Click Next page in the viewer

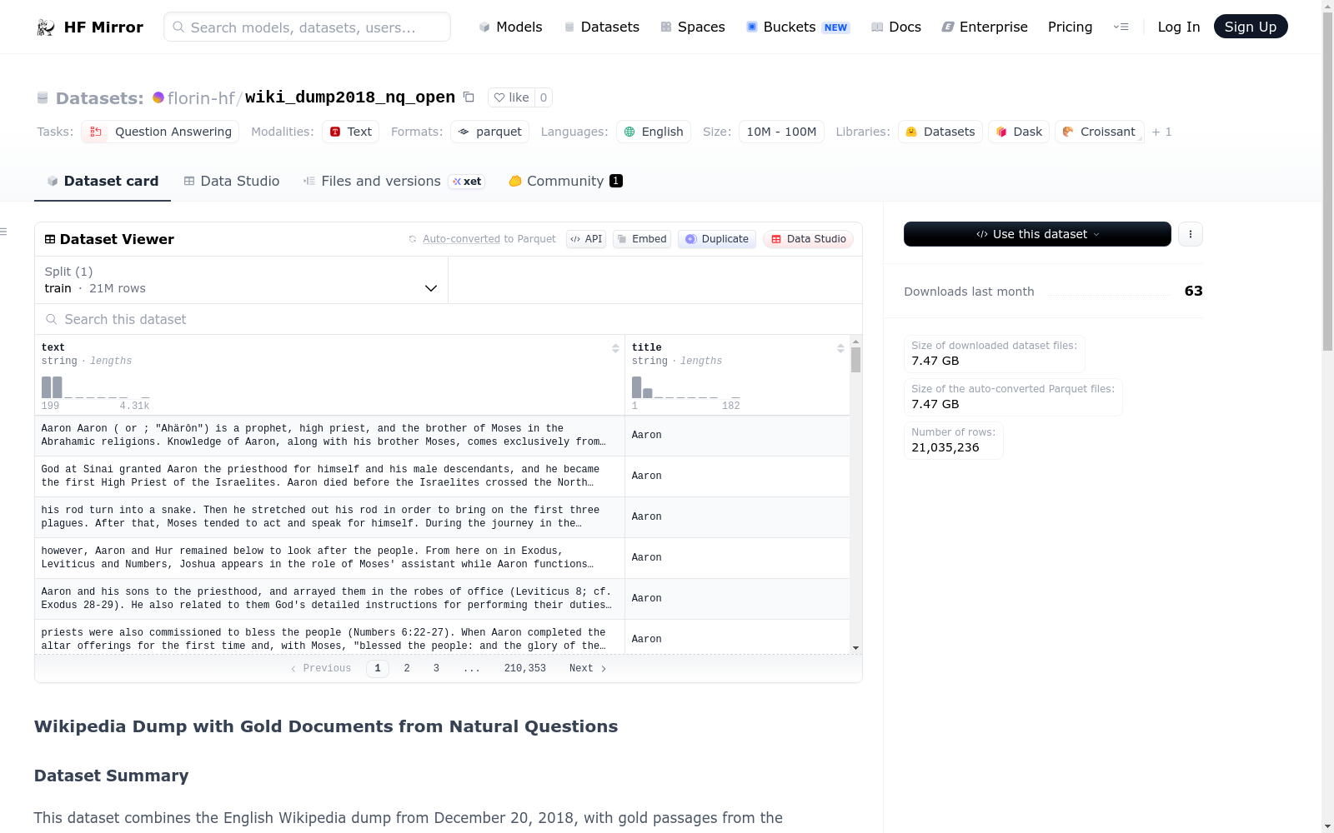pyautogui.click(x=588, y=668)
